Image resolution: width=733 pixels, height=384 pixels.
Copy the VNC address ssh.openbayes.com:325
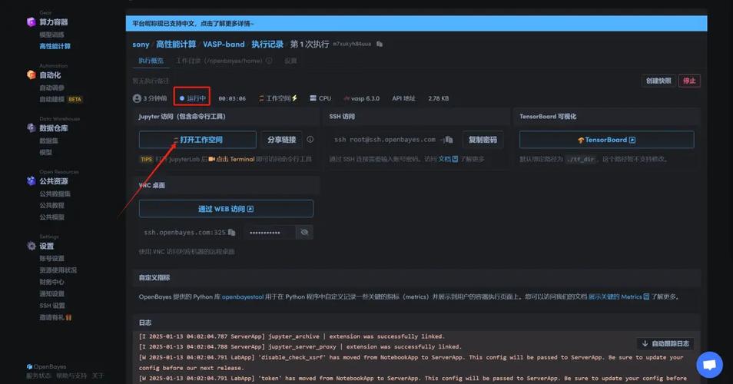click(231, 232)
